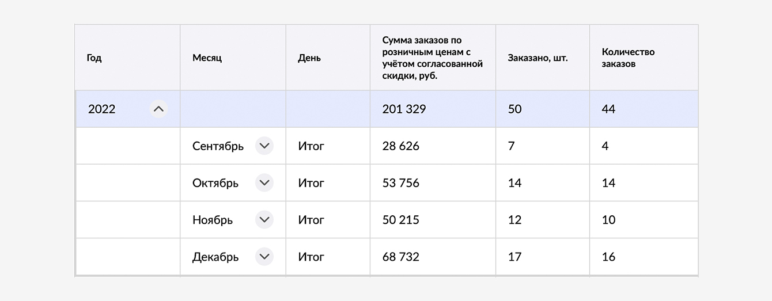Select the Октябрь sum cell 53 756
Viewport: 772px width, 301px height.
coord(401,183)
